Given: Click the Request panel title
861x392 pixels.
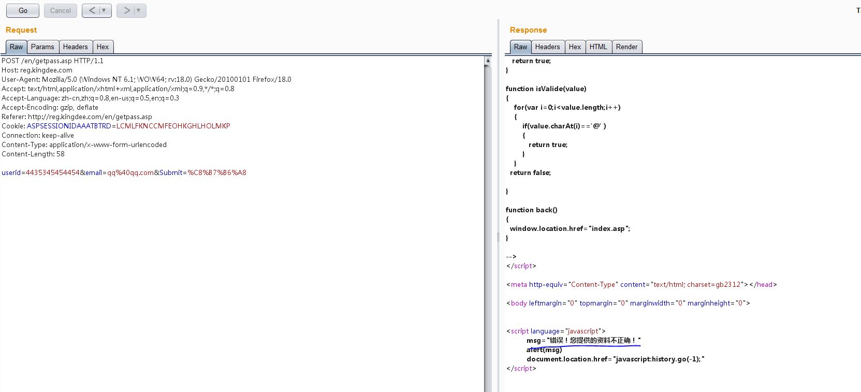Looking at the screenshot, I should click(x=21, y=30).
